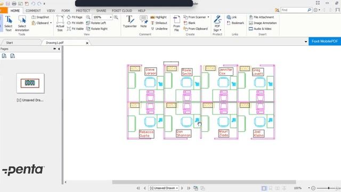Close the Drawing1.pdf tab
Image resolution: width=341 pixels, height=192 pixels.
coord(87,43)
